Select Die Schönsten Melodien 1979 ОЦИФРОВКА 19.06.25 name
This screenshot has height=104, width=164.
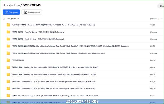click(x=70, y=46)
